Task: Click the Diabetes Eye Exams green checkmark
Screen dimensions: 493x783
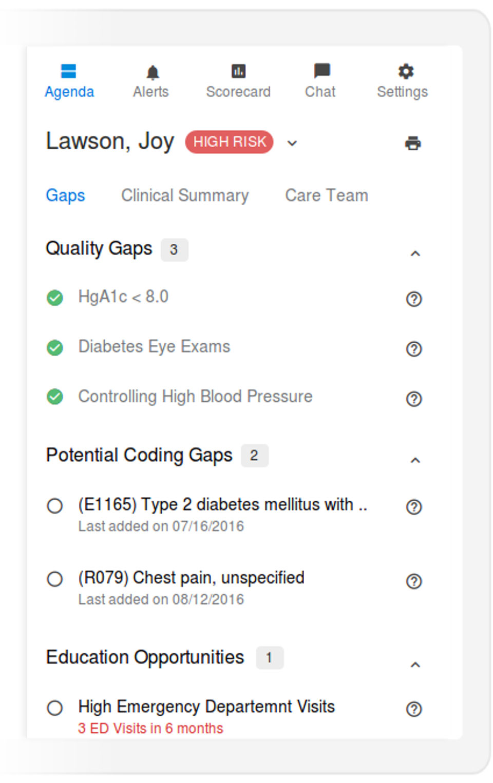Action: pos(55,348)
